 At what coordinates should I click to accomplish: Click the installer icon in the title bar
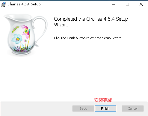(4, 4)
